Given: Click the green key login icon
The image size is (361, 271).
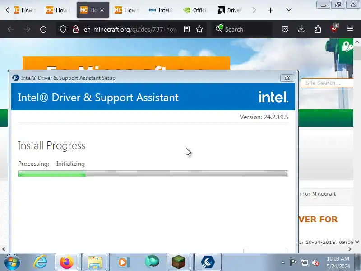Looking at the screenshot, I should [347, 47].
